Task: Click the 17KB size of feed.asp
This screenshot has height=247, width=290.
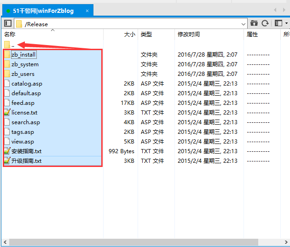Action: tap(128, 103)
